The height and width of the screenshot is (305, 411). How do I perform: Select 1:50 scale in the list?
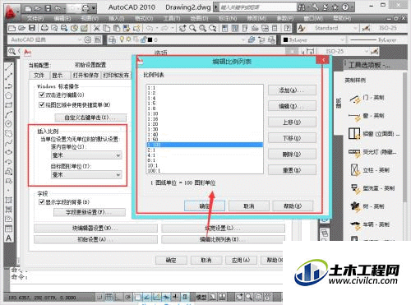click(x=205, y=140)
